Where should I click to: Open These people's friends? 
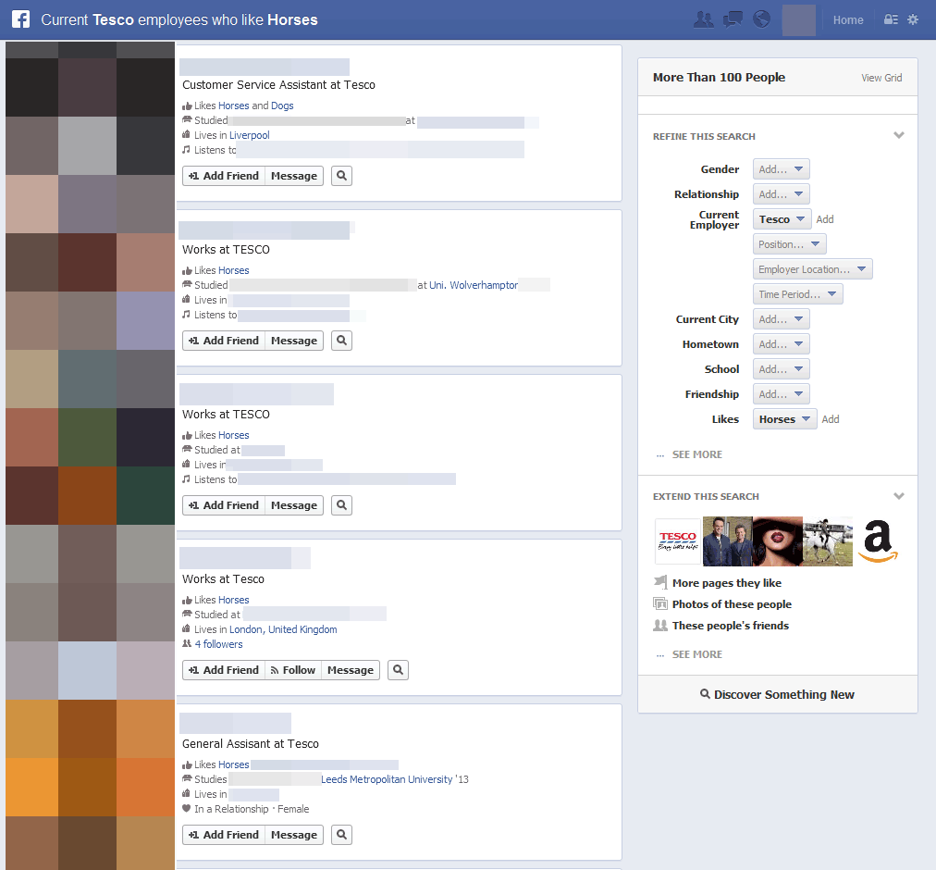[730, 626]
